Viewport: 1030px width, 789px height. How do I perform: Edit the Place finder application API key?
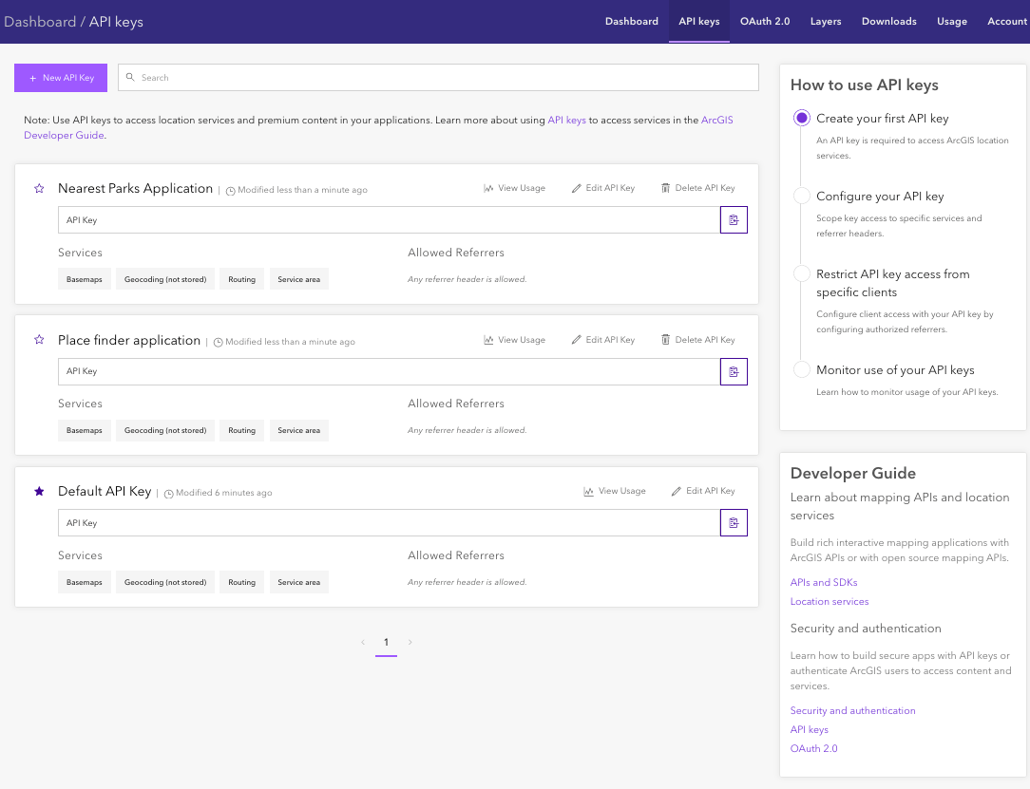coord(602,340)
